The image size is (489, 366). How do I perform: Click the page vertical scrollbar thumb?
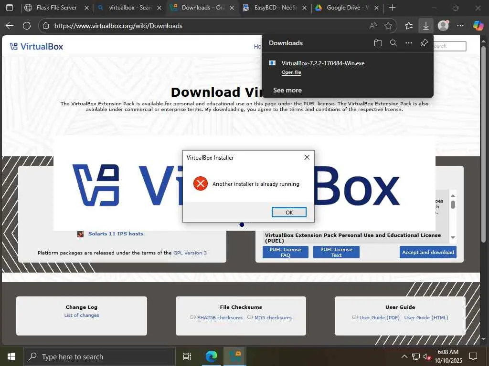(483, 144)
